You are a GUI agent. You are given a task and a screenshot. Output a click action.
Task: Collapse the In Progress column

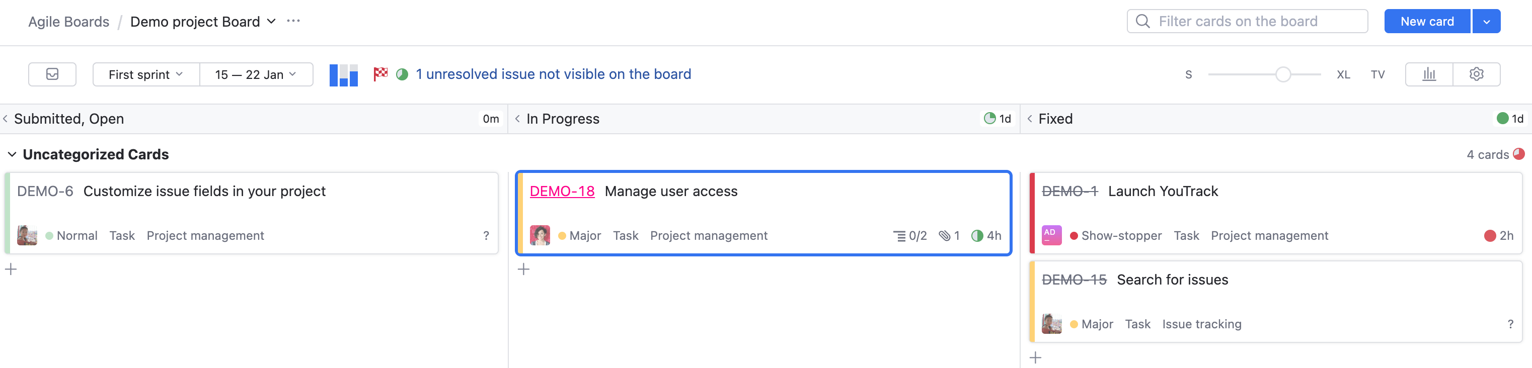click(x=517, y=119)
